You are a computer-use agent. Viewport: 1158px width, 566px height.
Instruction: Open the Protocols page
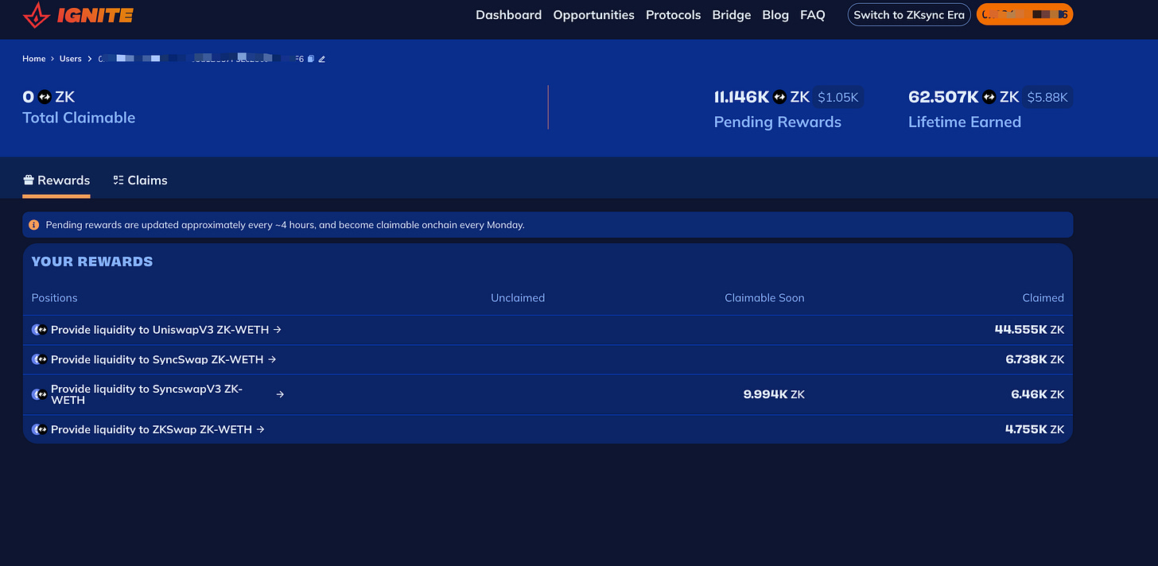674,14
